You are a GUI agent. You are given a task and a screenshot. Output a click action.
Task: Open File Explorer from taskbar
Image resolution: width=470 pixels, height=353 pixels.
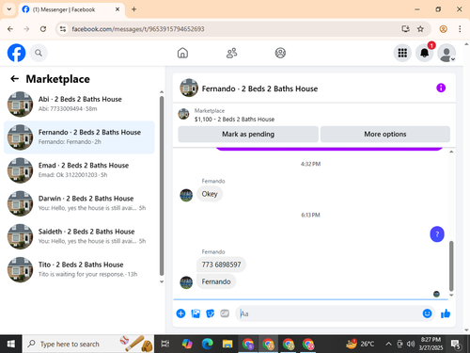pyautogui.click(x=227, y=344)
